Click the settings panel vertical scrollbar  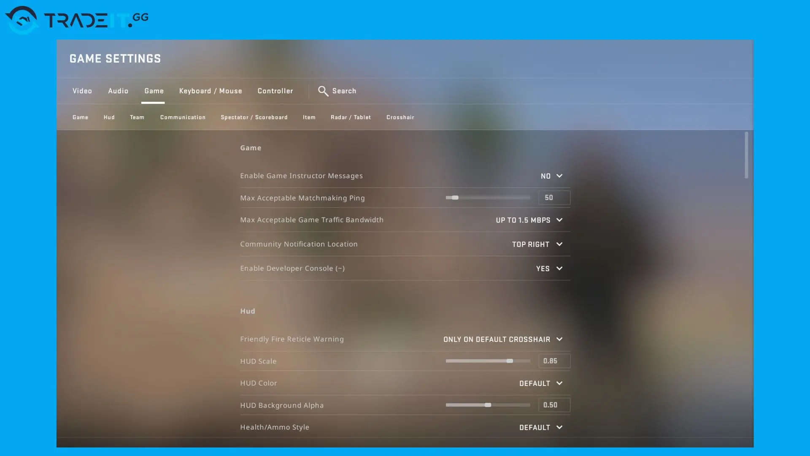click(x=746, y=155)
